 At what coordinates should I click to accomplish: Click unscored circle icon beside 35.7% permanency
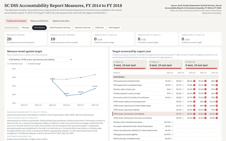pyautogui.click(x=183, y=114)
